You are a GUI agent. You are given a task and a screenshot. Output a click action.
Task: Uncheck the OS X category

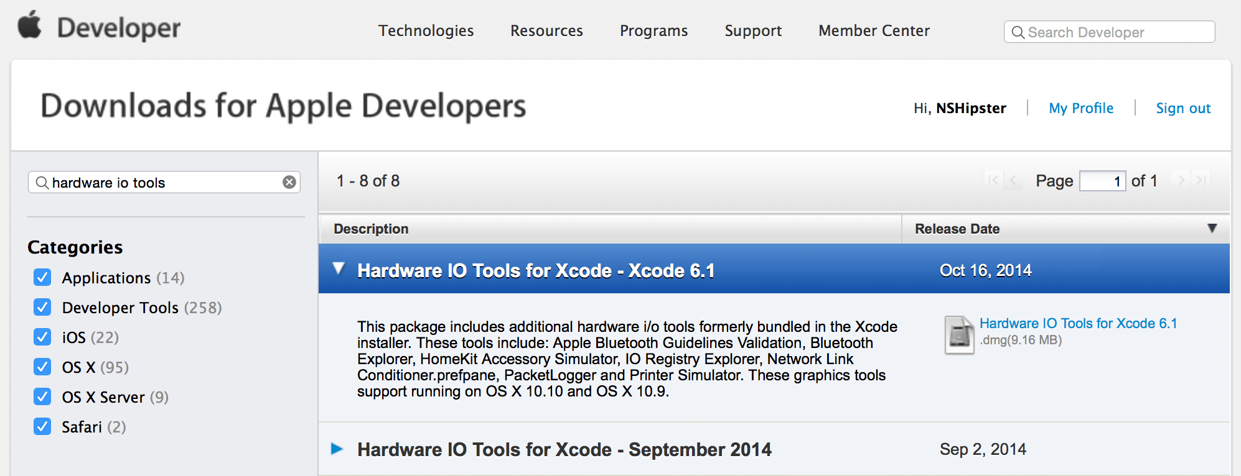pos(42,367)
